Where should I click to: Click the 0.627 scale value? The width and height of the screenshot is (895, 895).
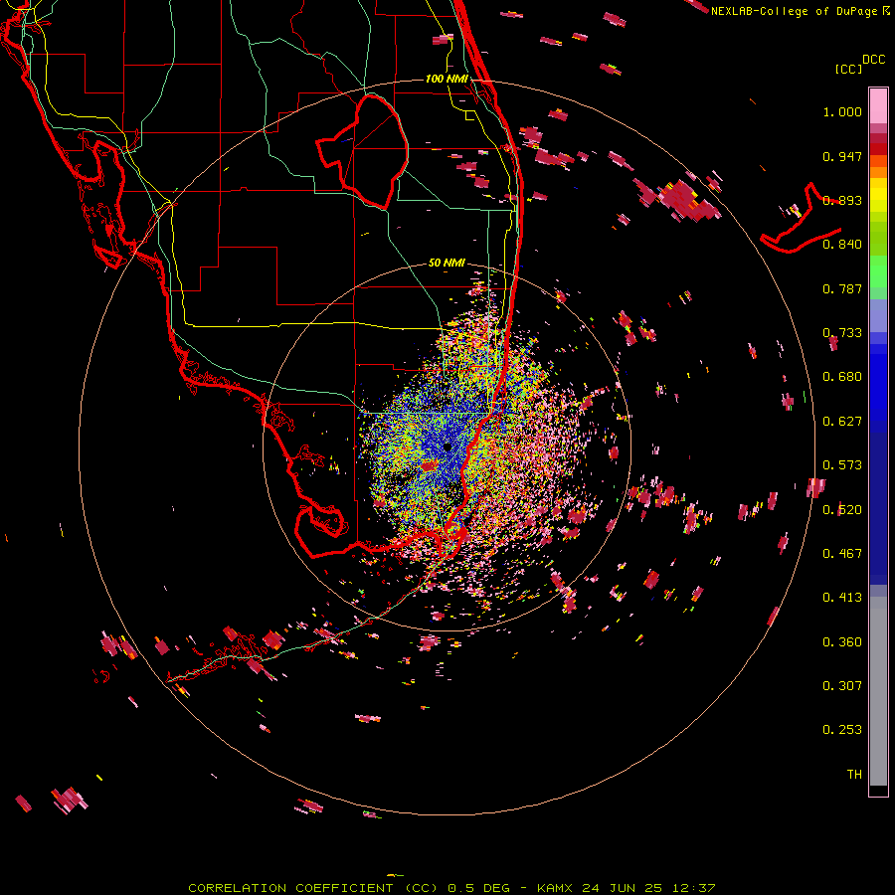click(x=842, y=422)
